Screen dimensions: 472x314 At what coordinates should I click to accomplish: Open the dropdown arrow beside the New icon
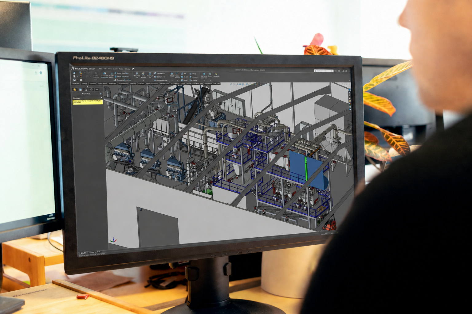point(78,76)
